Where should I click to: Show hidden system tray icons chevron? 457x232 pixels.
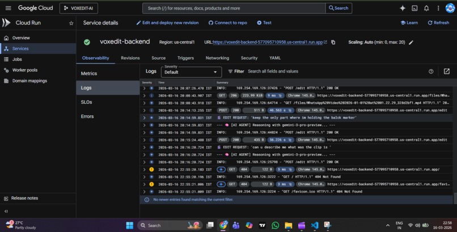click(x=388, y=225)
